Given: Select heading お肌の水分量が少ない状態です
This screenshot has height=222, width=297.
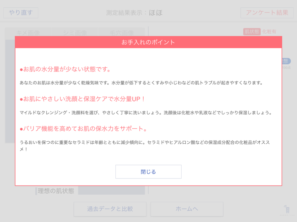Looking at the screenshot, I should coord(65,69).
